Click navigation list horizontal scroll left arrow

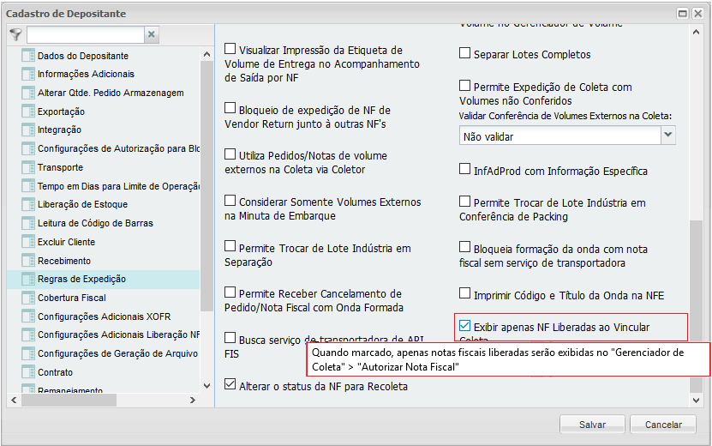click(x=14, y=400)
